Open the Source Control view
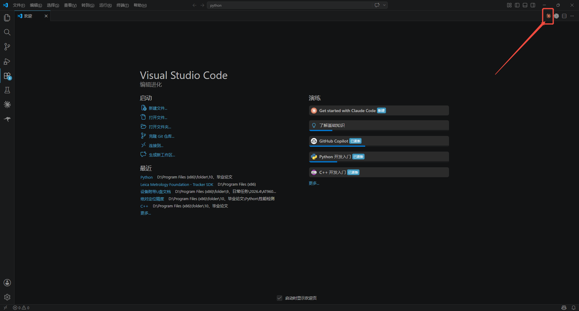The width and height of the screenshot is (579, 311). [7, 47]
